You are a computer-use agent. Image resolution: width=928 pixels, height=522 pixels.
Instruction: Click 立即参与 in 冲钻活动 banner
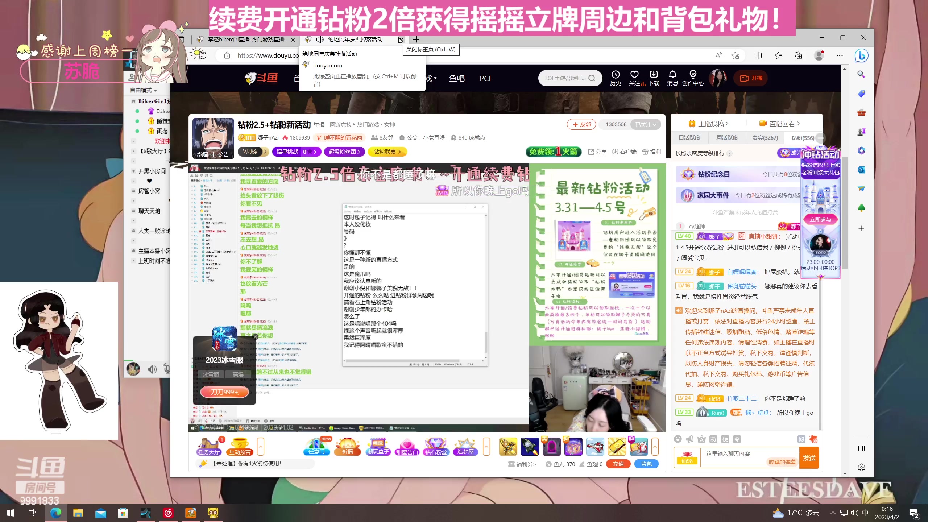pyautogui.click(x=821, y=219)
